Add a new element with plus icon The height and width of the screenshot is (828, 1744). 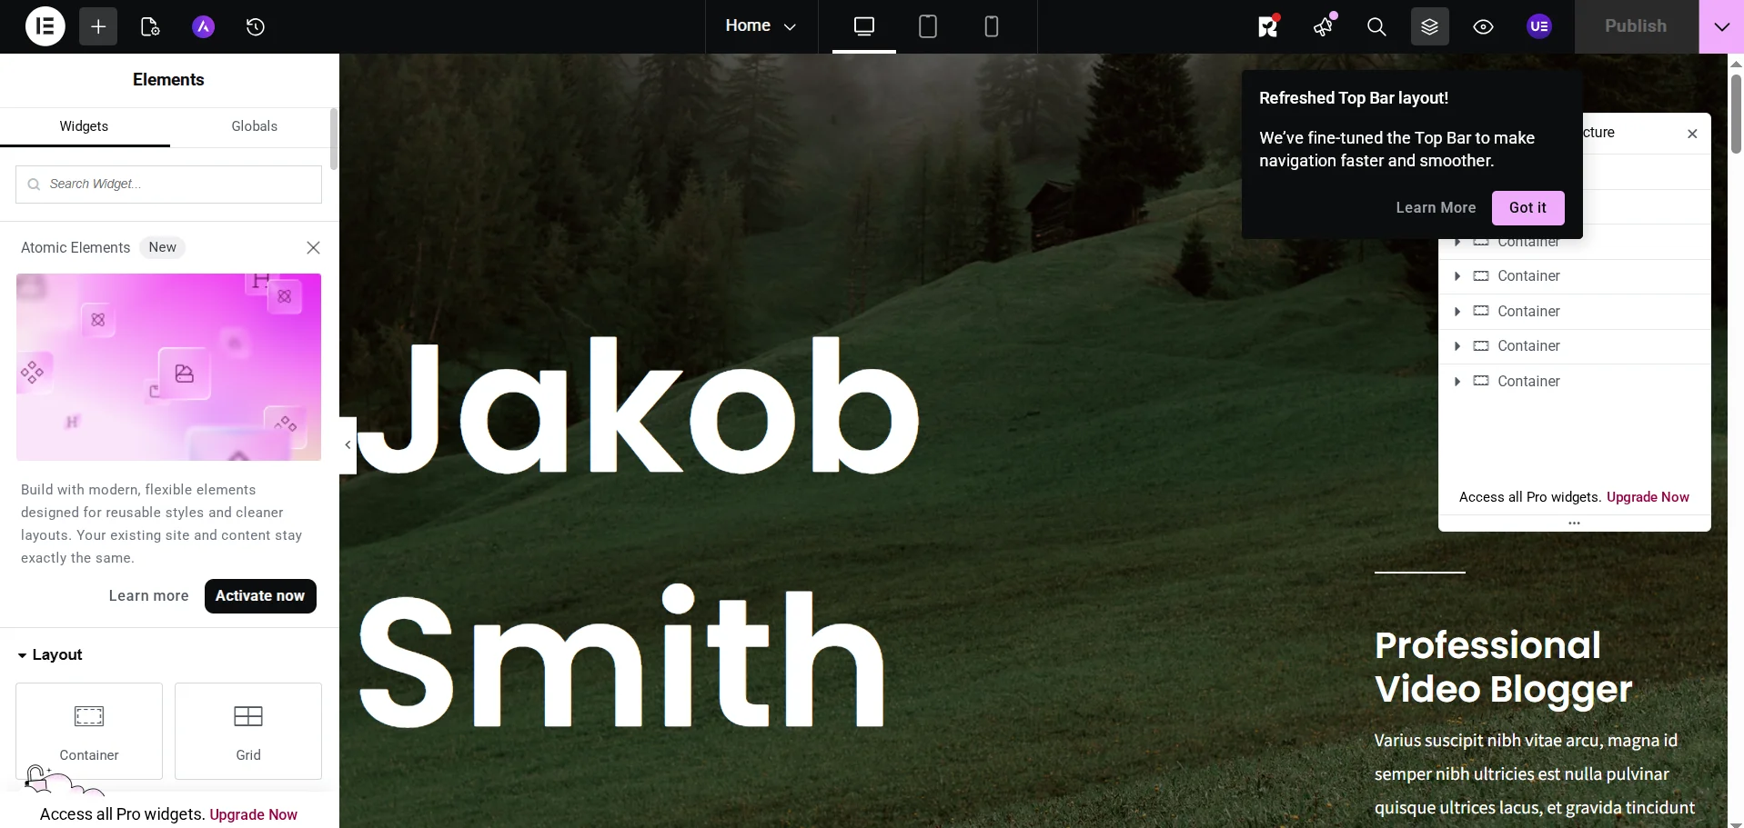click(97, 26)
